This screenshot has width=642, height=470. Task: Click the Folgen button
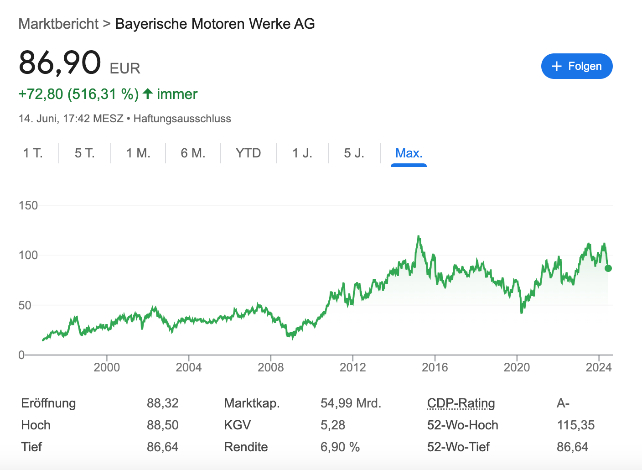coord(577,66)
